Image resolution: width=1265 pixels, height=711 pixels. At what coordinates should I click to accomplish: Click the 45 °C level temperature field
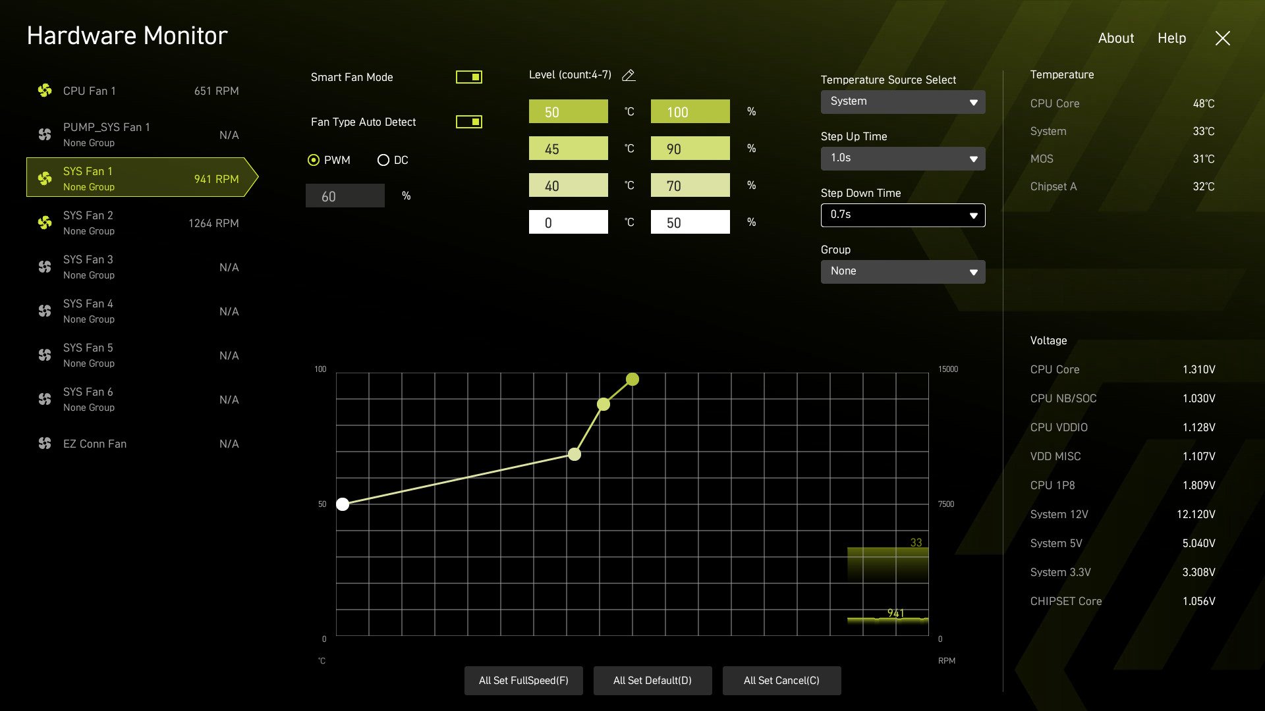pos(568,149)
